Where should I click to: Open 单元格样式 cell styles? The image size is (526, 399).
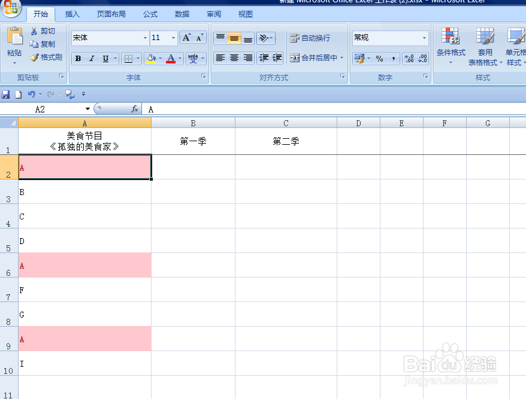516,46
